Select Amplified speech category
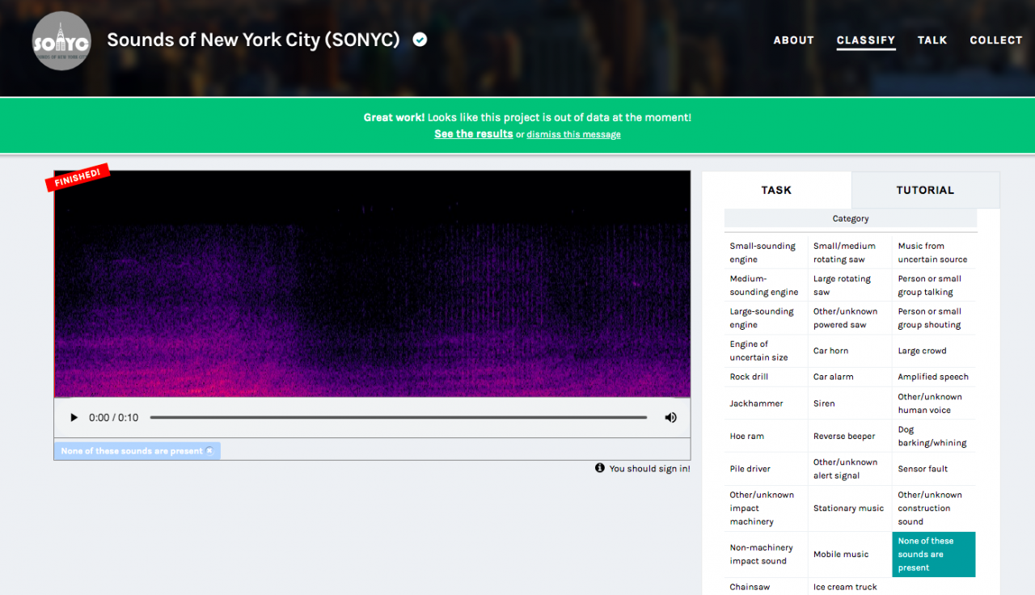The image size is (1035, 595). point(934,377)
